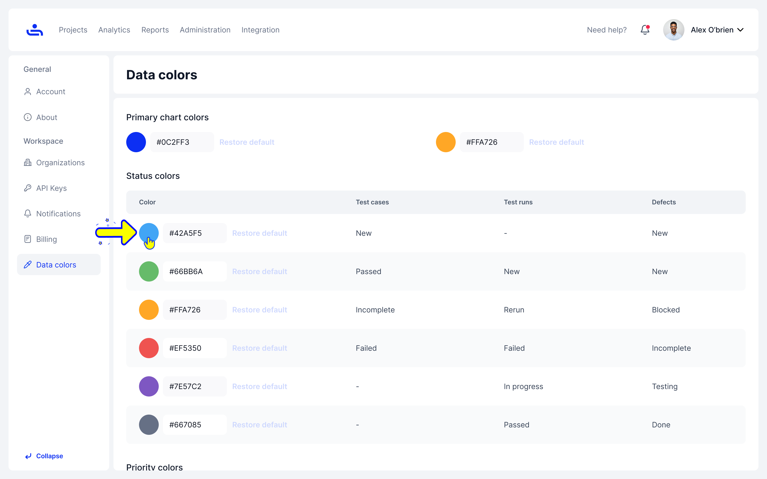Click the red #EF5350 color swatch
Image resolution: width=767 pixels, height=479 pixels.
pyautogui.click(x=149, y=348)
